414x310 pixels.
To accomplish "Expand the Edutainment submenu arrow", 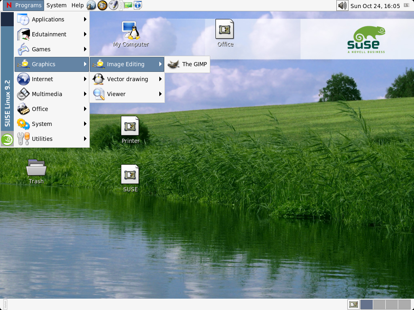I will tap(85, 34).
